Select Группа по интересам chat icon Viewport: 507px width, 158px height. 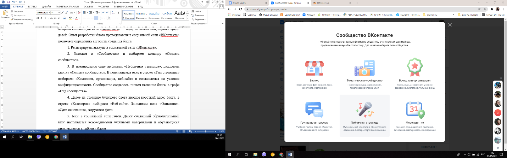coord(314,110)
